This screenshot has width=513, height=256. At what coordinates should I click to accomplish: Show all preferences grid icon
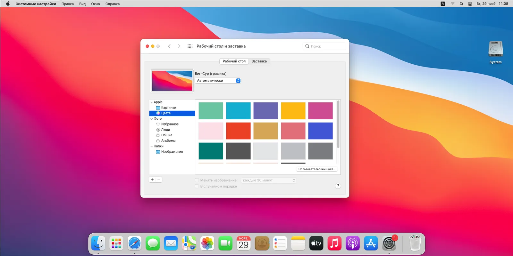pos(190,46)
